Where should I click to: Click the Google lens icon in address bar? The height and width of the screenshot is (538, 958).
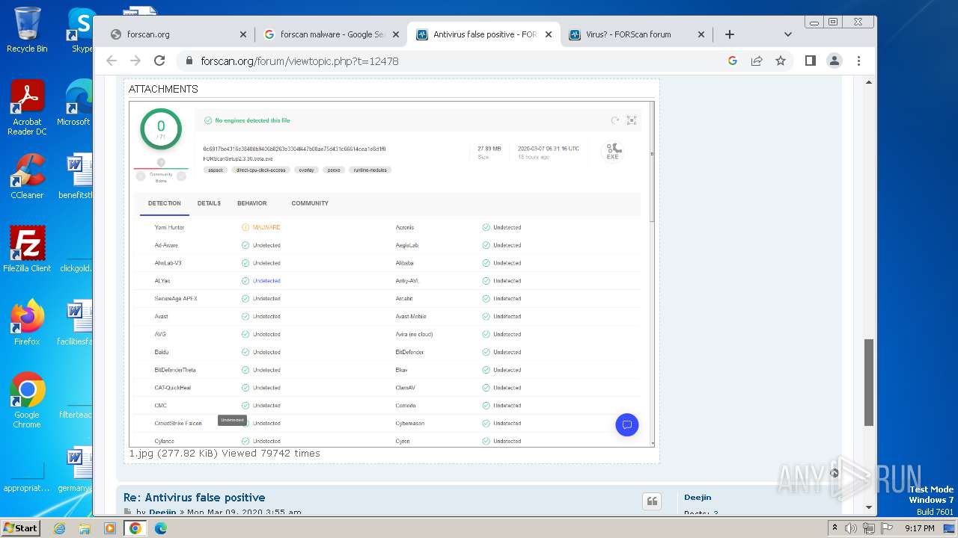pos(733,61)
